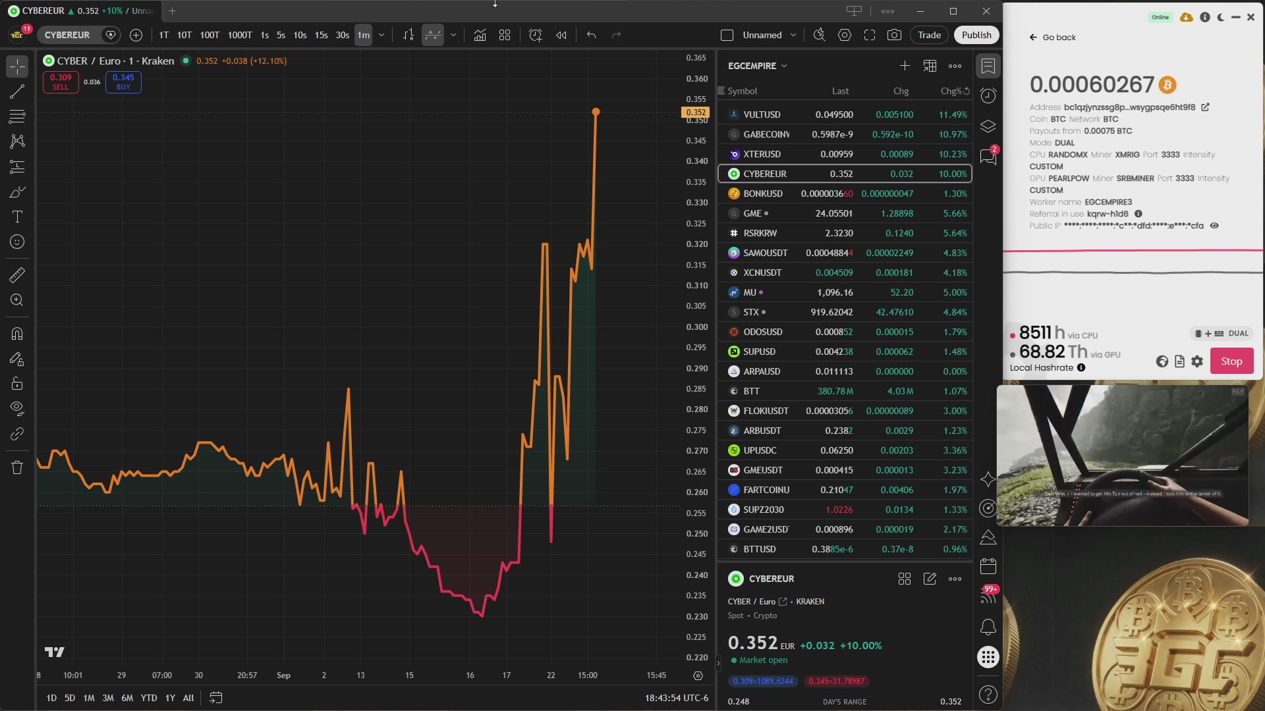Open the video thumbnail preview

(x=1123, y=456)
